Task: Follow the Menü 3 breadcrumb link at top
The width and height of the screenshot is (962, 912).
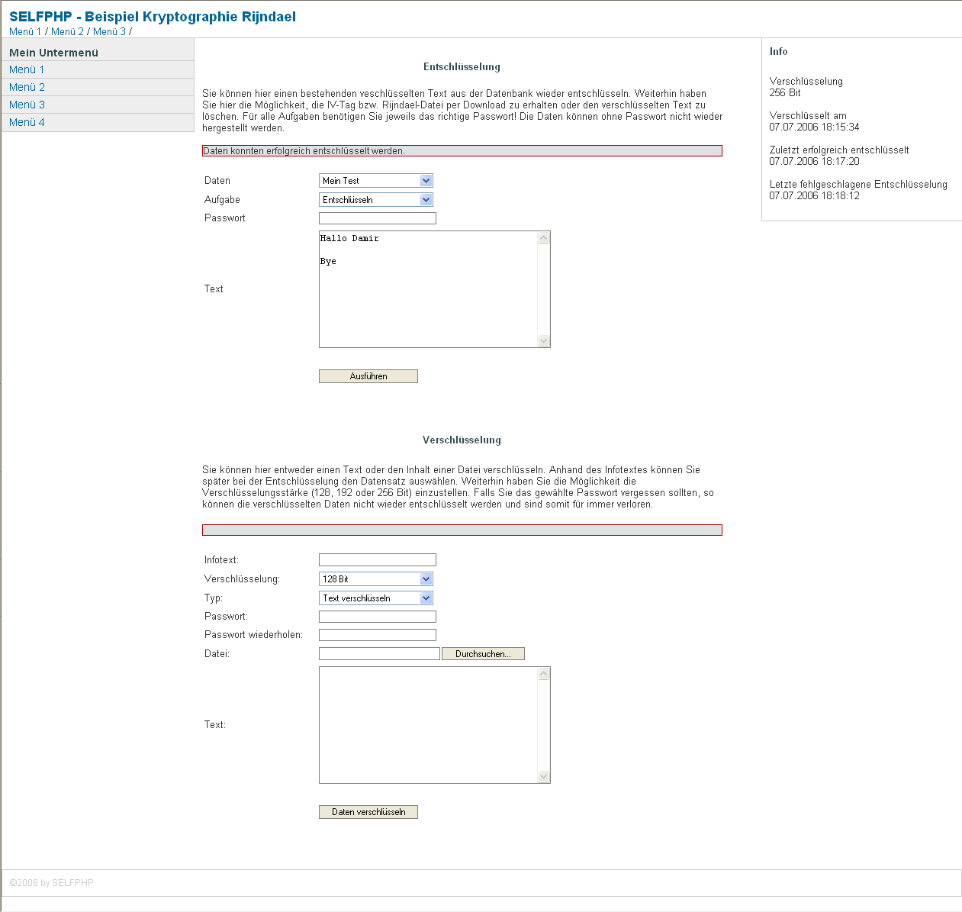Action: 109,31
